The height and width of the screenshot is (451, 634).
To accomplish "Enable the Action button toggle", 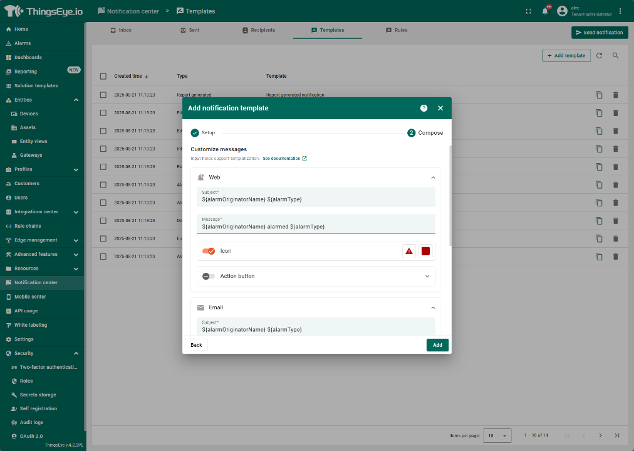I will (x=209, y=276).
